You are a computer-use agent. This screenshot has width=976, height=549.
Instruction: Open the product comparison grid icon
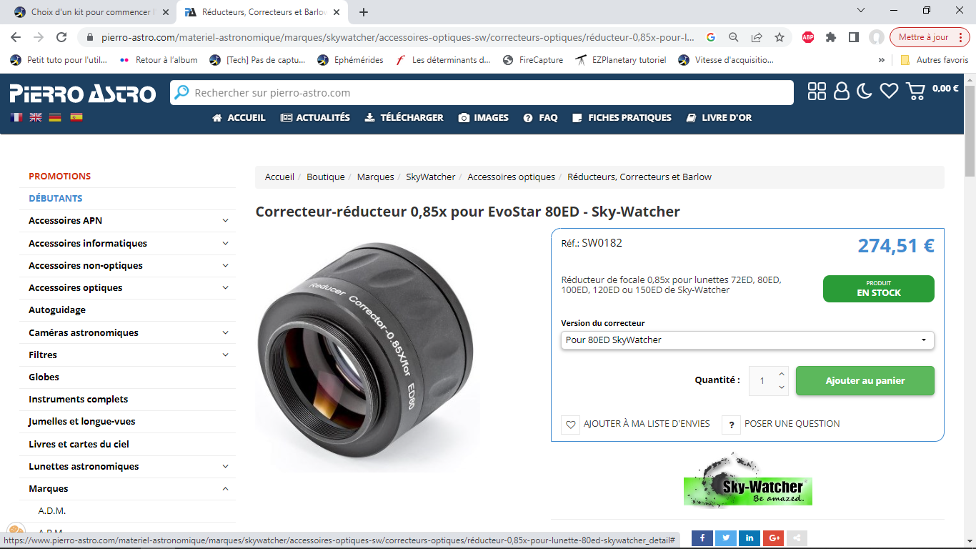pos(817,91)
